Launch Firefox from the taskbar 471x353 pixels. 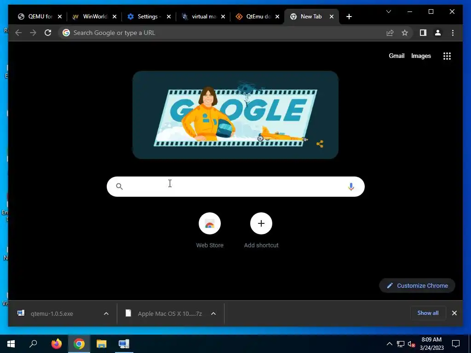[x=57, y=344]
